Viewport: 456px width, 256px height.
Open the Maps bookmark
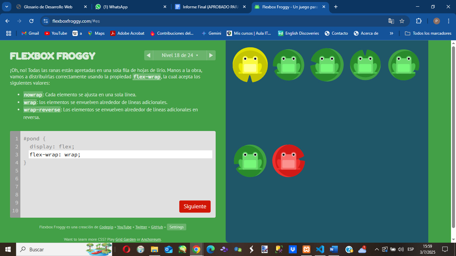coord(96,33)
